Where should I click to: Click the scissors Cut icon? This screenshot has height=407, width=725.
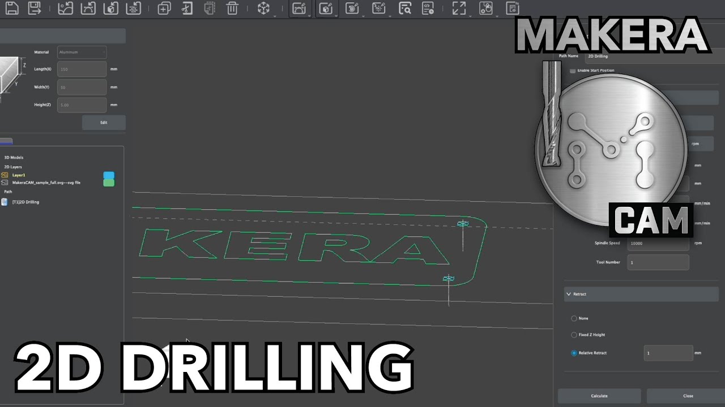tap(186, 8)
